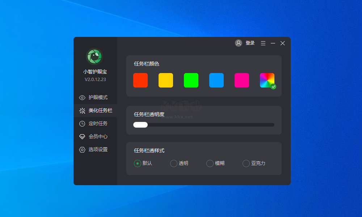The width and height of the screenshot is (362, 217).
Task: Select the rainbow gradient color swatch
Action: (267, 80)
